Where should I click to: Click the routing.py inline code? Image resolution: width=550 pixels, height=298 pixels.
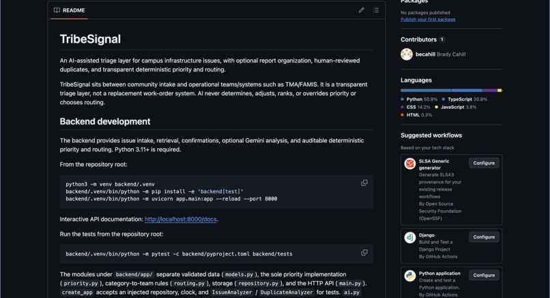coord(189,283)
